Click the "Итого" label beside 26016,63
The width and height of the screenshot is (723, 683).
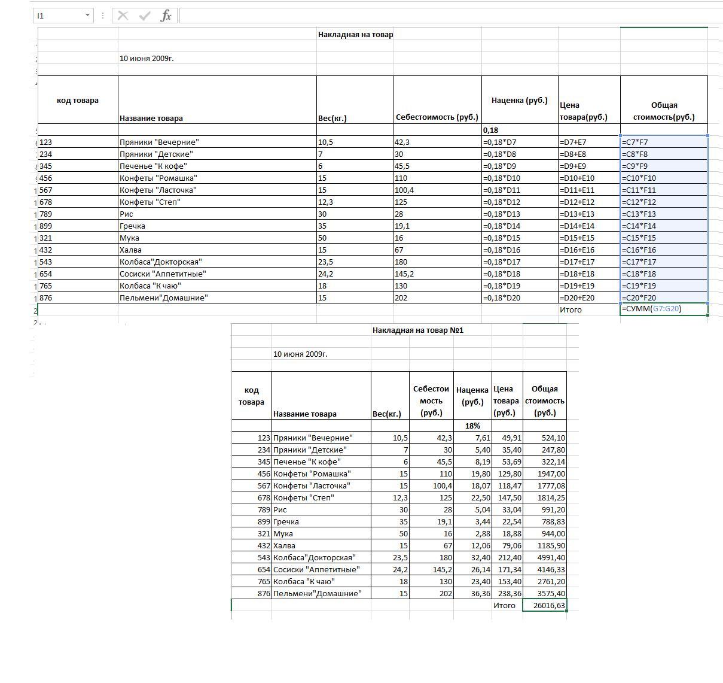point(504,605)
